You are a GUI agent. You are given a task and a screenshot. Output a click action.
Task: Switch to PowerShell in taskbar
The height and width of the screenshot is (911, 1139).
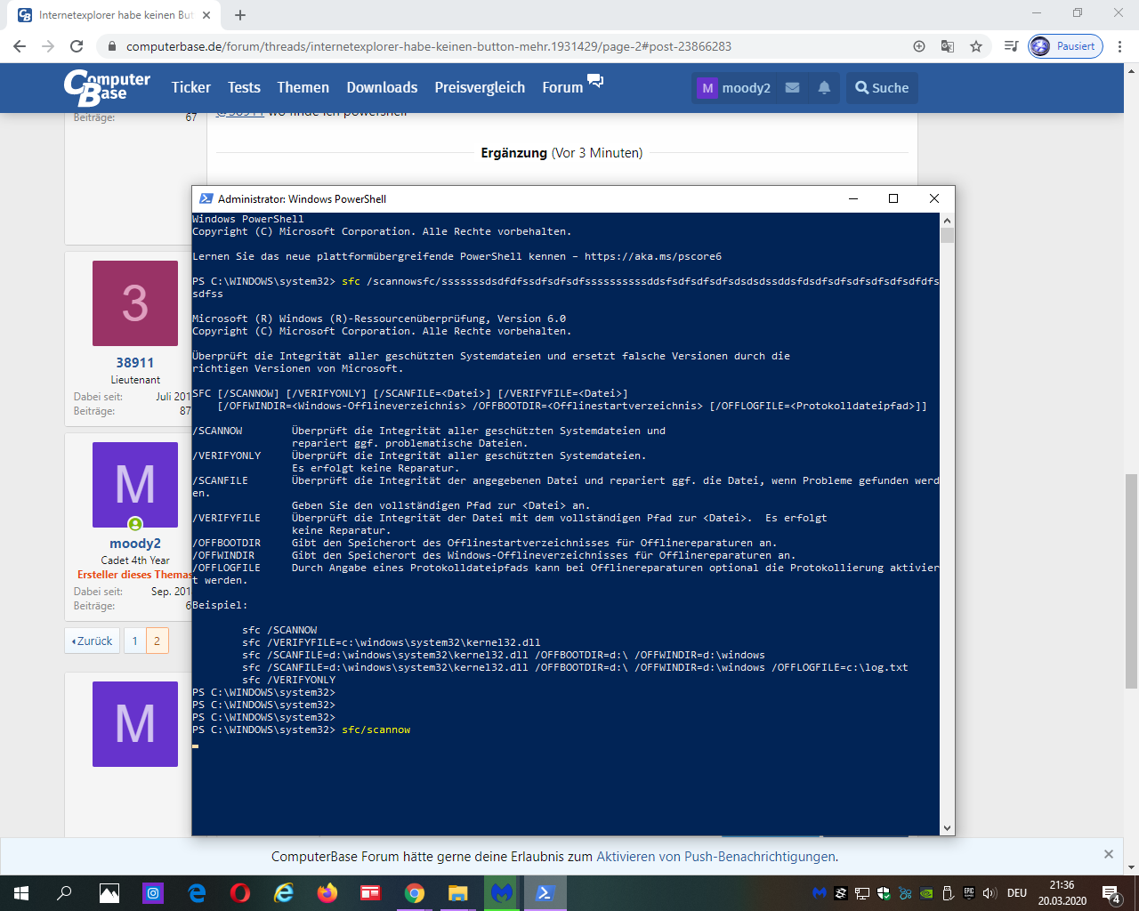545,893
